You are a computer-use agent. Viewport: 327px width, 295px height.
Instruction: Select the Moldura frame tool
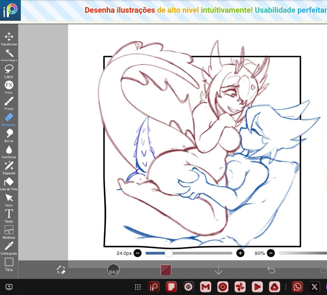point(9,232)
